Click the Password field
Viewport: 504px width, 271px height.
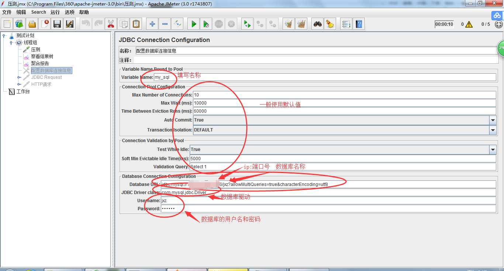pyautogui.click(x=328, y=209)
